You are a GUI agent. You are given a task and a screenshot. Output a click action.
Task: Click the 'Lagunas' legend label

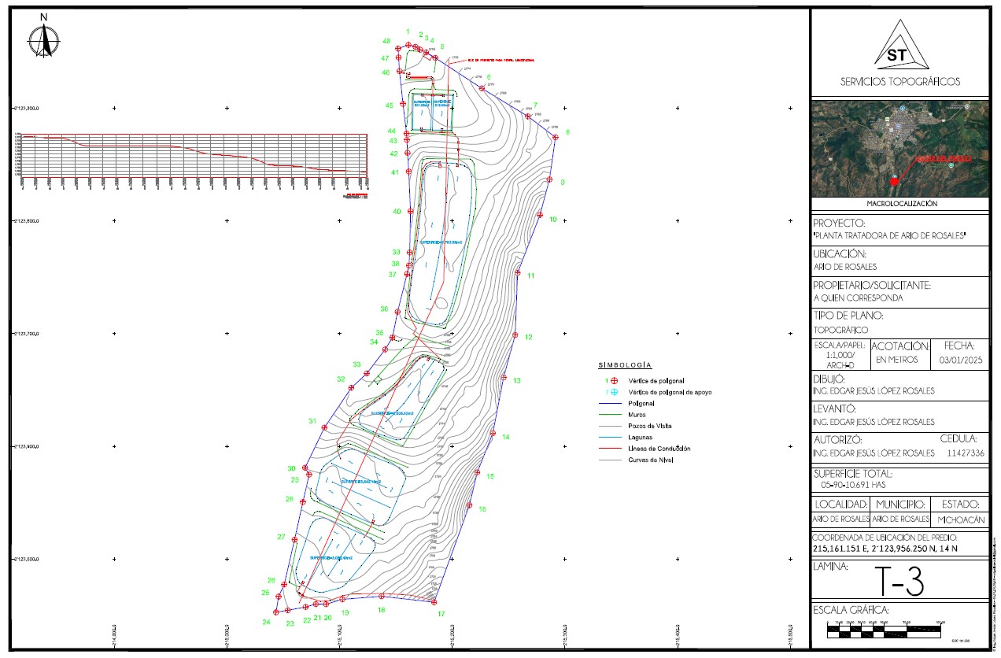(641, 437)
